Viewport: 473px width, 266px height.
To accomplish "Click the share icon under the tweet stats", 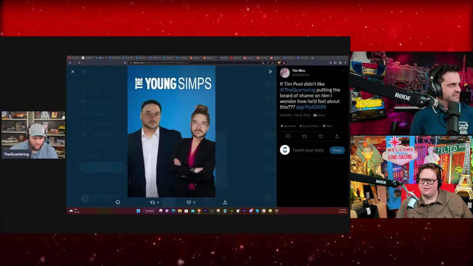I will coord(337,136).
